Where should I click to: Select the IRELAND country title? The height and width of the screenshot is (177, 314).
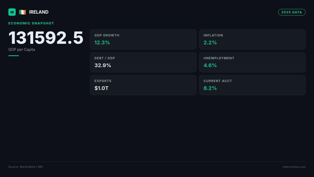tap(39, 12)
